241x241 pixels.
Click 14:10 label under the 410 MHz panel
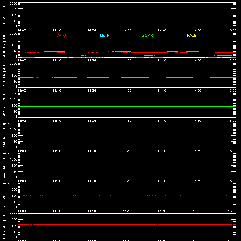coord(57,61)
